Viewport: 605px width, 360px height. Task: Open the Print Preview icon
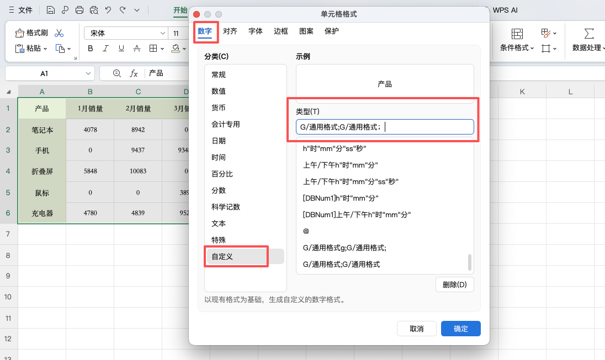(x=94, y=9)
